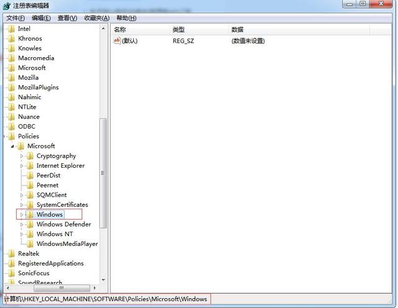Select the WindowsMediaPlayer key label

pos(67,244)
